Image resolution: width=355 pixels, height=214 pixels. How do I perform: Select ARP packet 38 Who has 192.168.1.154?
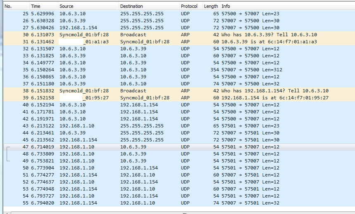click(x=179, y=91)
